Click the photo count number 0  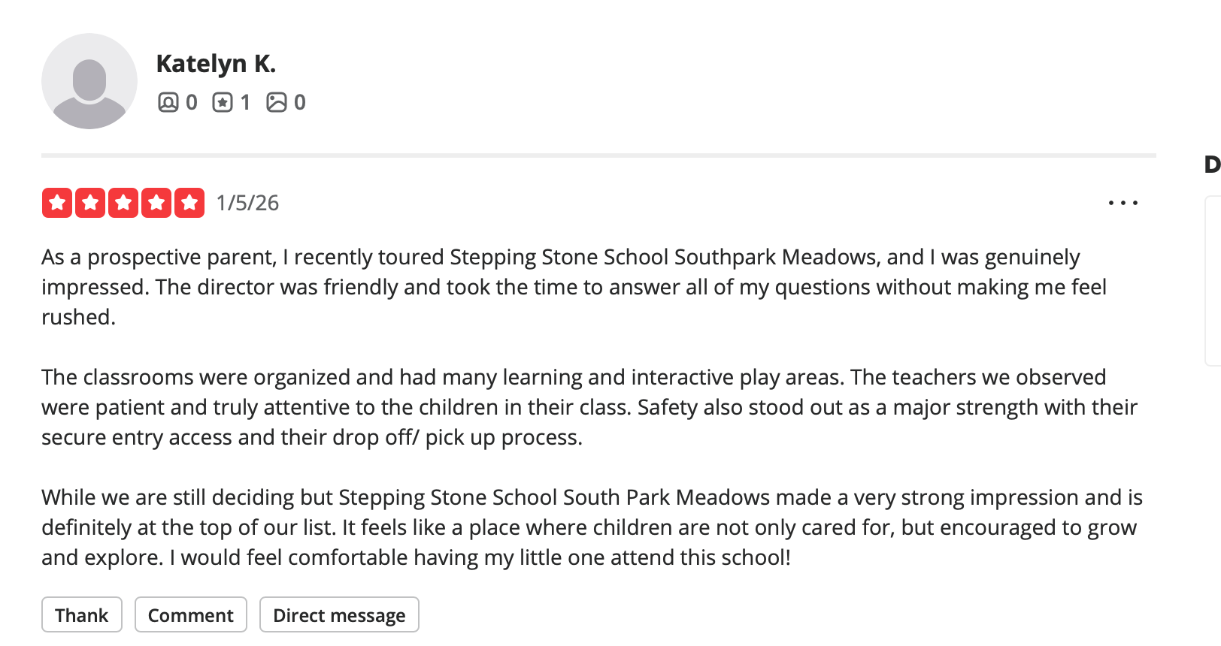300,102
